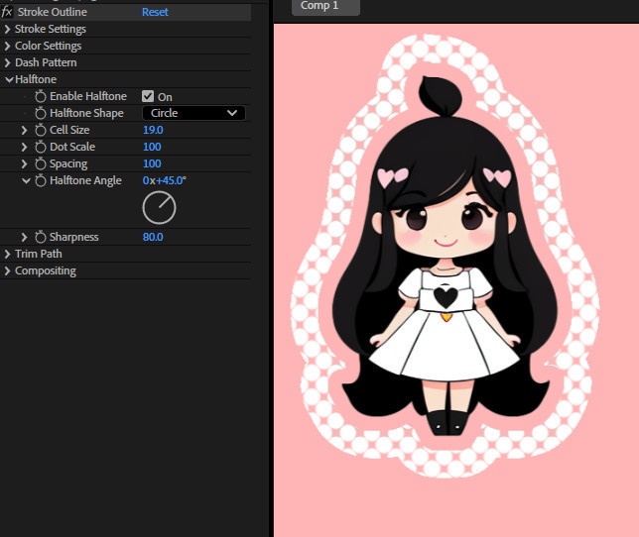Toggle the Cell Size stopwatch
639x537 pixels.
point(41,130)
